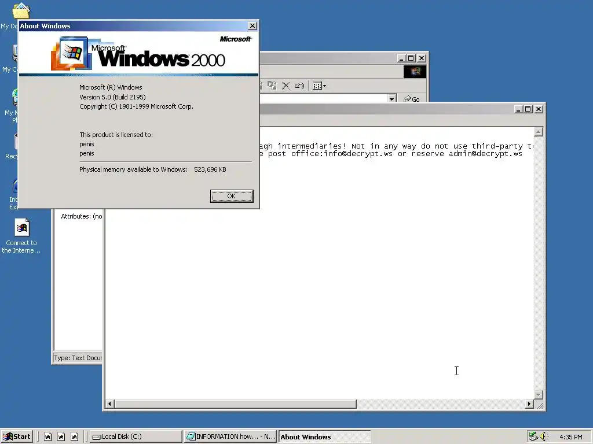Image resolution: width=593 pixels, height=444 pixels.
Task: Close the About Windows dialog
Action: coord(252,25)
